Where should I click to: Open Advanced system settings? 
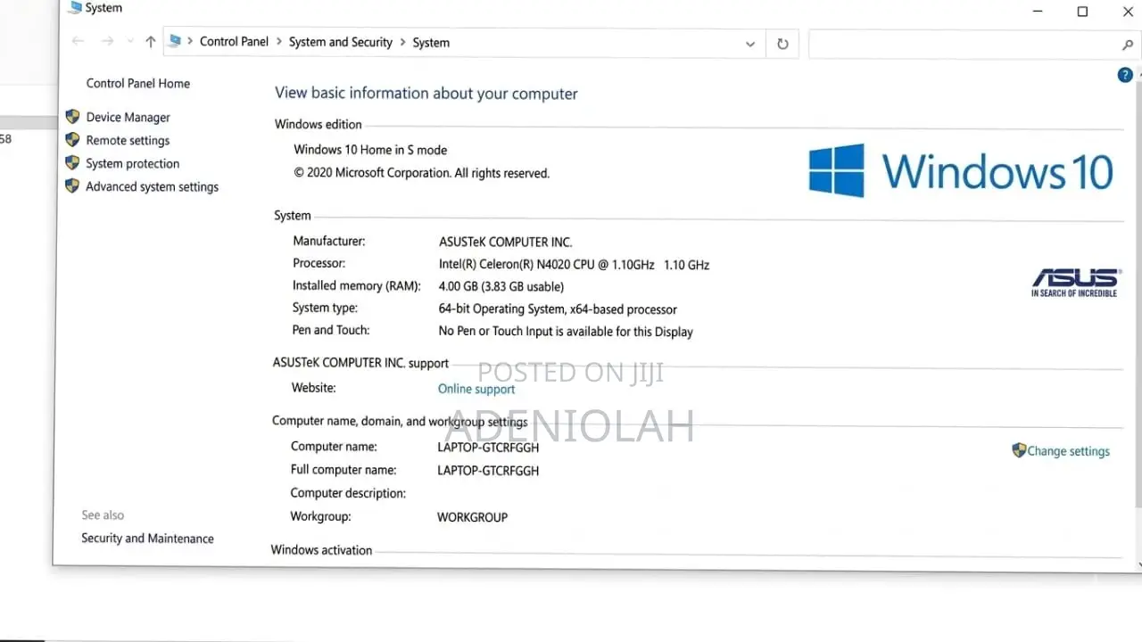click(152, 186)
